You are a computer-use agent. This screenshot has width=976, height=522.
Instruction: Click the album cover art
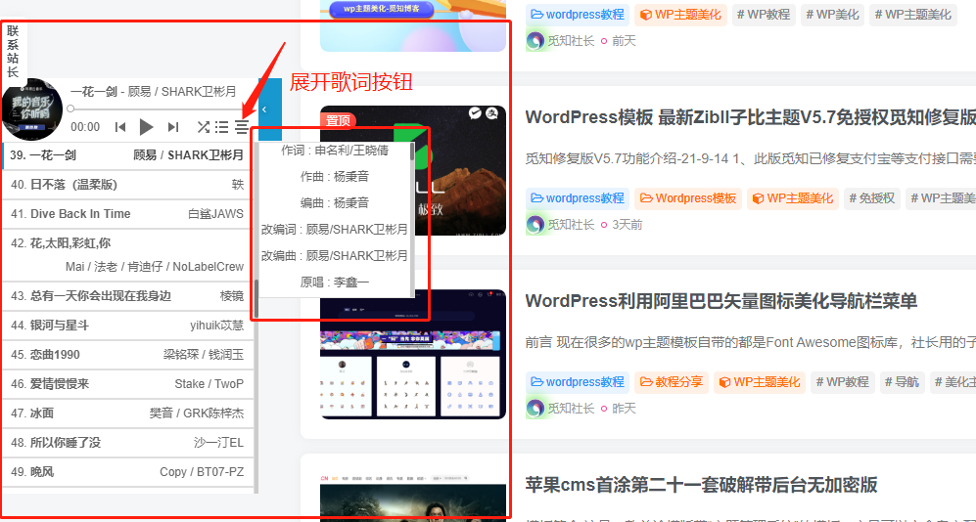32,109
